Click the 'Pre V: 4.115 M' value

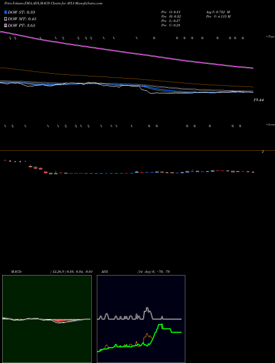tap(218, 16)
